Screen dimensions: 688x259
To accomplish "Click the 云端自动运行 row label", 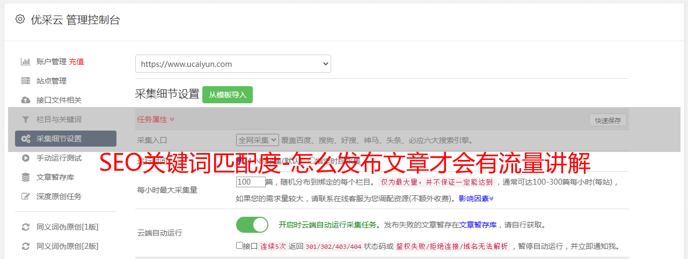I will coord(160,233).
